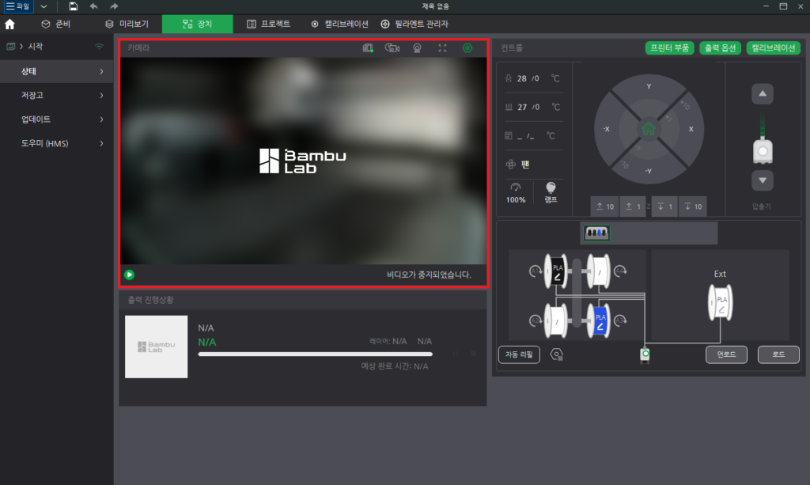
Task: Switch to the 준비 tab
Action: pyautogui.click(x=56, y=24)
